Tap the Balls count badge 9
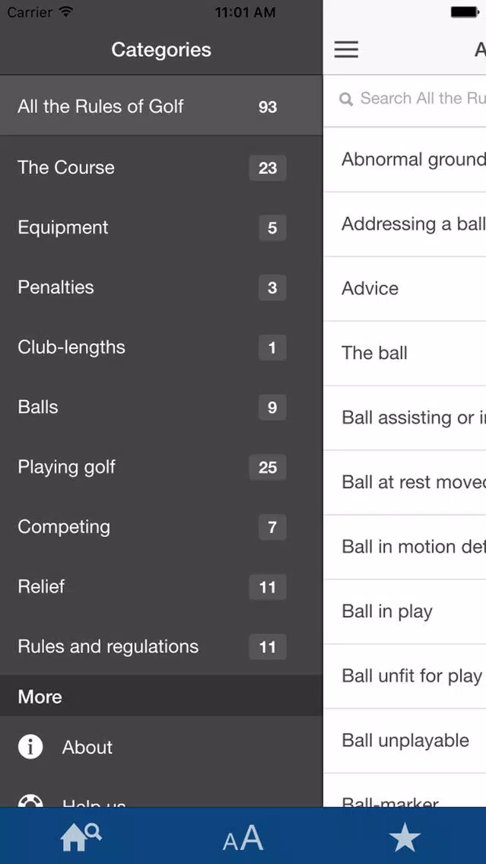 [x=272, y=408]
